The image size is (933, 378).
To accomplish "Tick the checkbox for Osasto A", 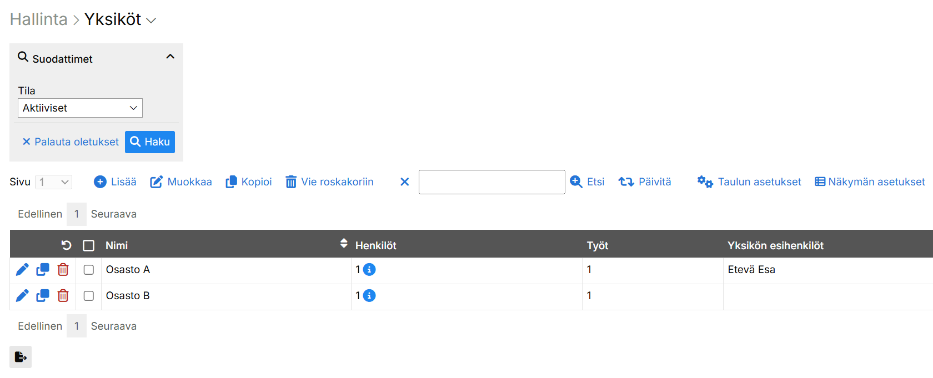I will [89, 270].
